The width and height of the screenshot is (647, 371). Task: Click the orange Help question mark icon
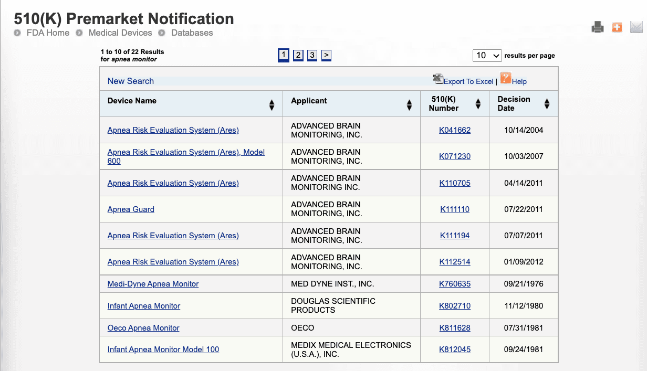tap(505, 78)
